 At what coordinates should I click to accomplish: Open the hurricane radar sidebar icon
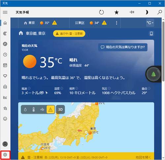tap(5, 33)
